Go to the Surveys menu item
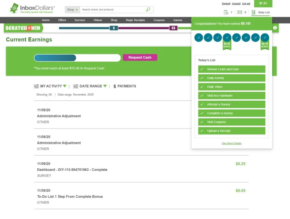 (80, 20)
